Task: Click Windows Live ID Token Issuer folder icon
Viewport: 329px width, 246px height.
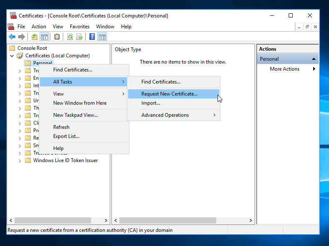Action: [x=28, y=160]
